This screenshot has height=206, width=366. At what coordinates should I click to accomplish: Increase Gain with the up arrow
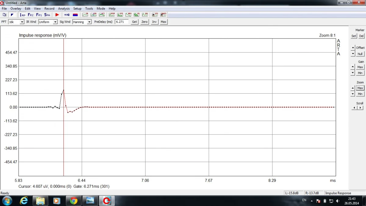tap(353, 67)
